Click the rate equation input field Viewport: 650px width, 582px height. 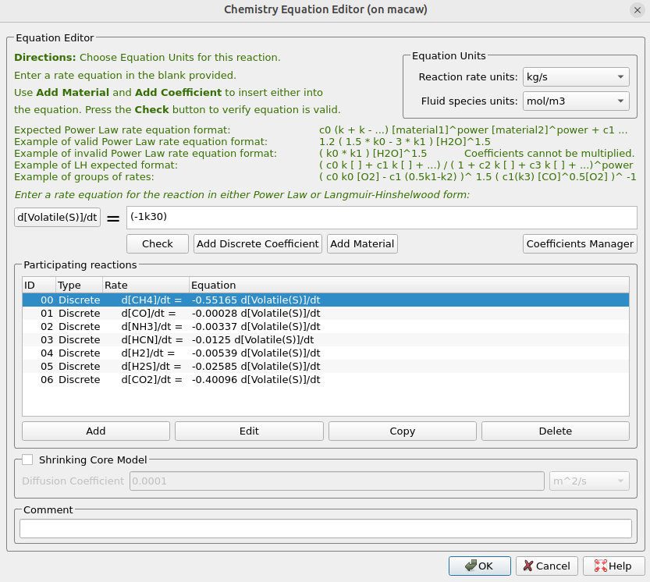[381, 218]
